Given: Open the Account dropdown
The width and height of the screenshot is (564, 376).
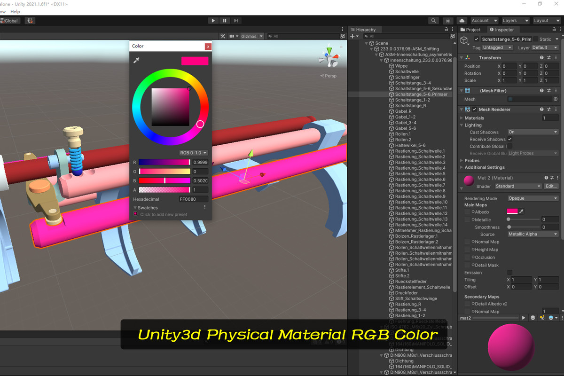Looking at the screenshot, I should [484, 21].
